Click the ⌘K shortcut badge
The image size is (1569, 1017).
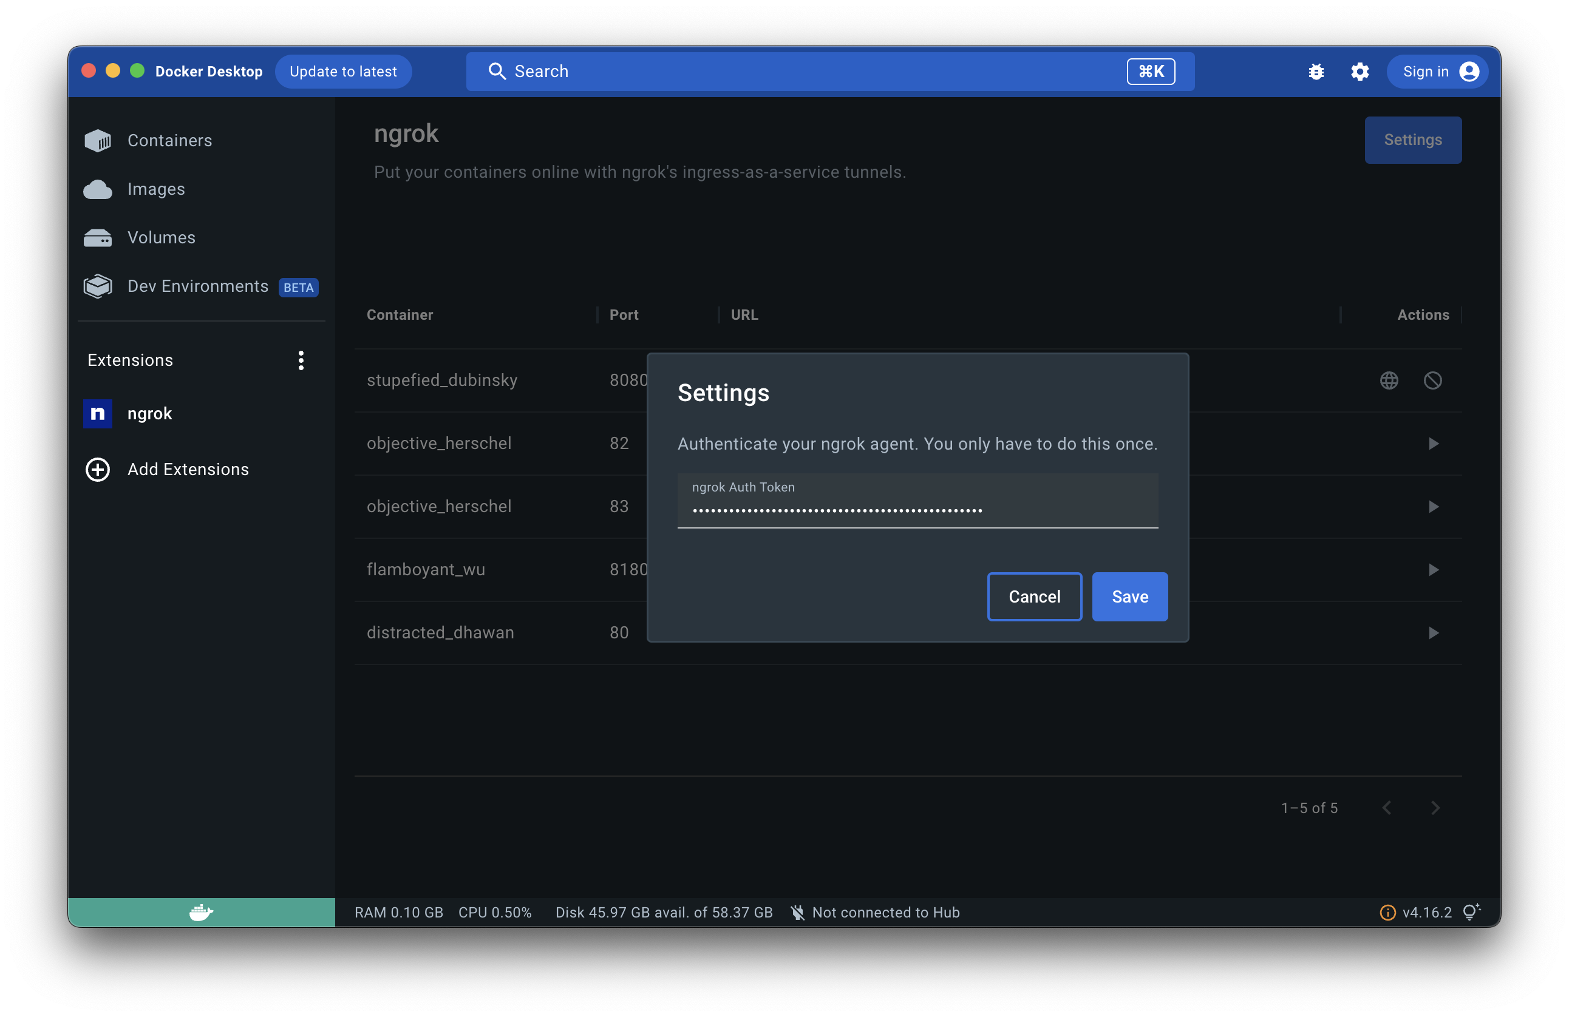point(1151,71)
